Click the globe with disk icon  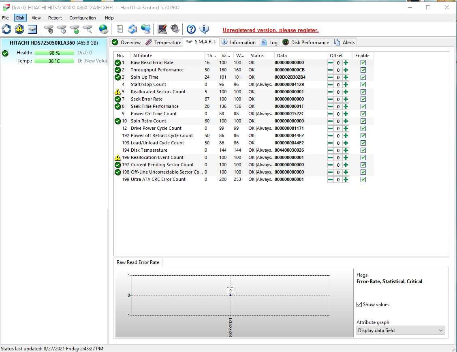click(103, 29)
